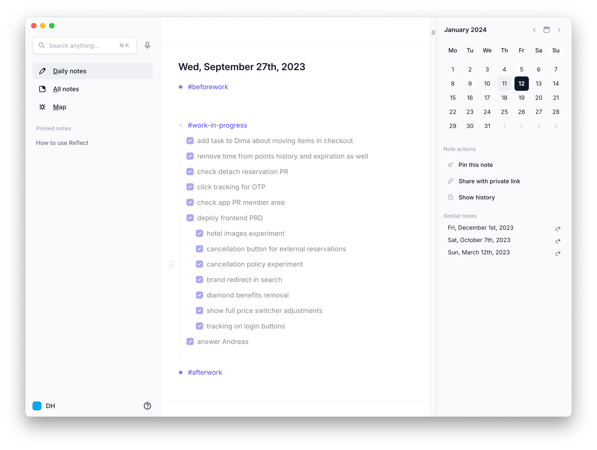The image size is (597, 450).
Task: Collapse the #beforework bullet
Action: click(x=181, y=87)
